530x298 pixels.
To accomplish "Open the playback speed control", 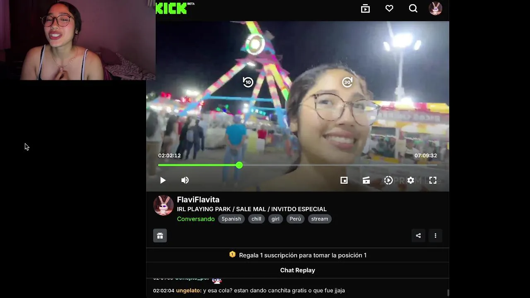I will click(388, 180).
